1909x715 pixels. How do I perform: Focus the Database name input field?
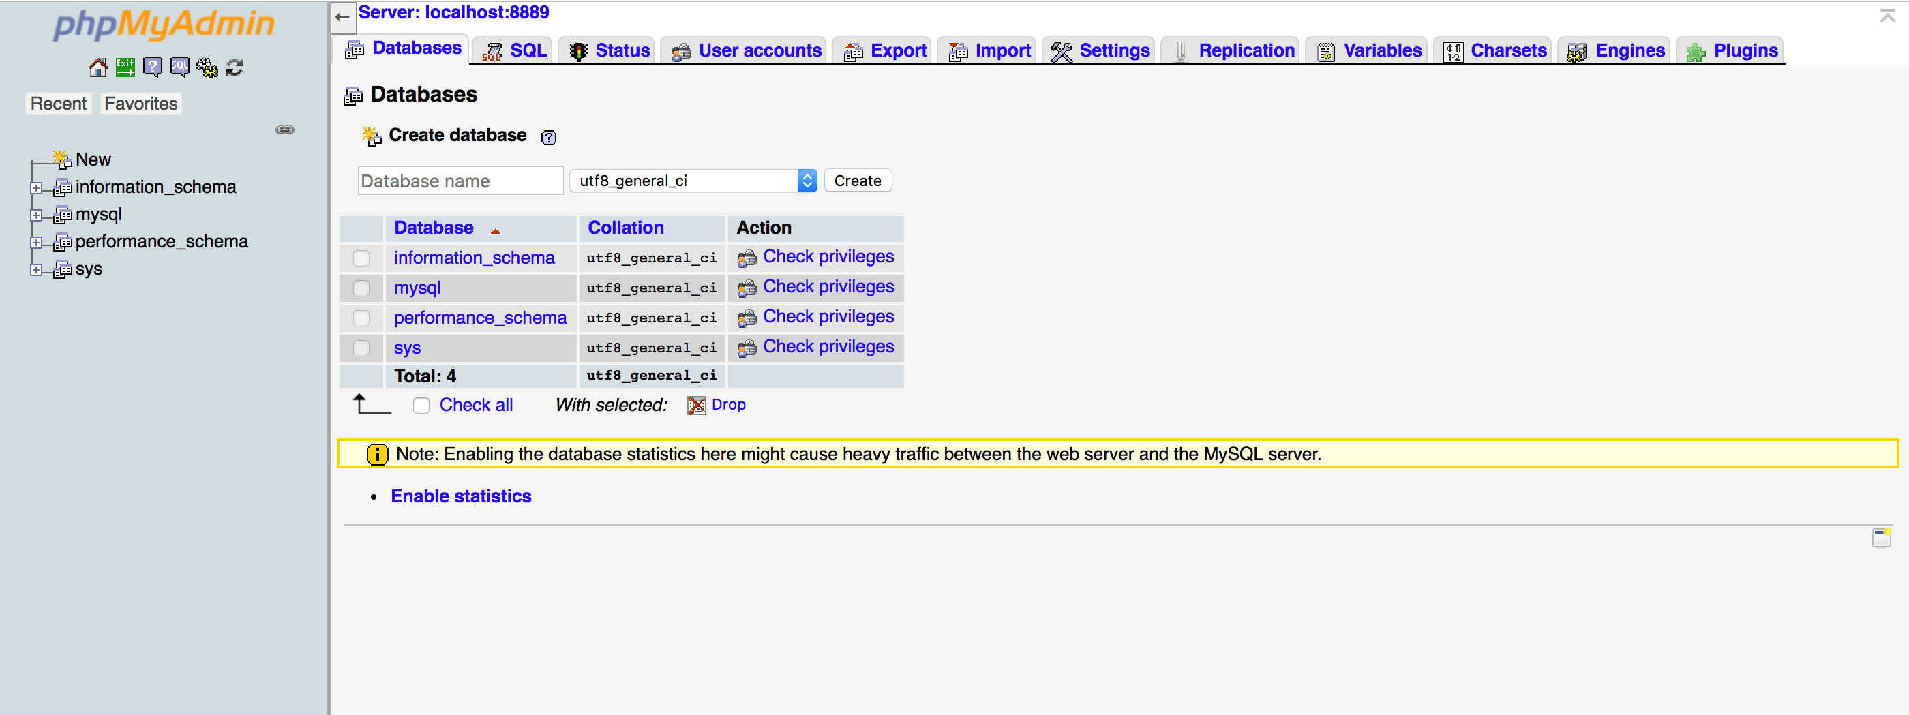click(460, 181)
